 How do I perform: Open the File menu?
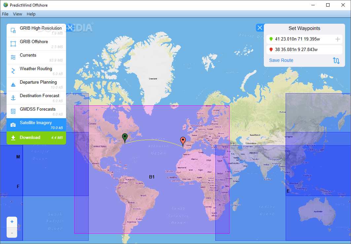[x=5, y=14]
